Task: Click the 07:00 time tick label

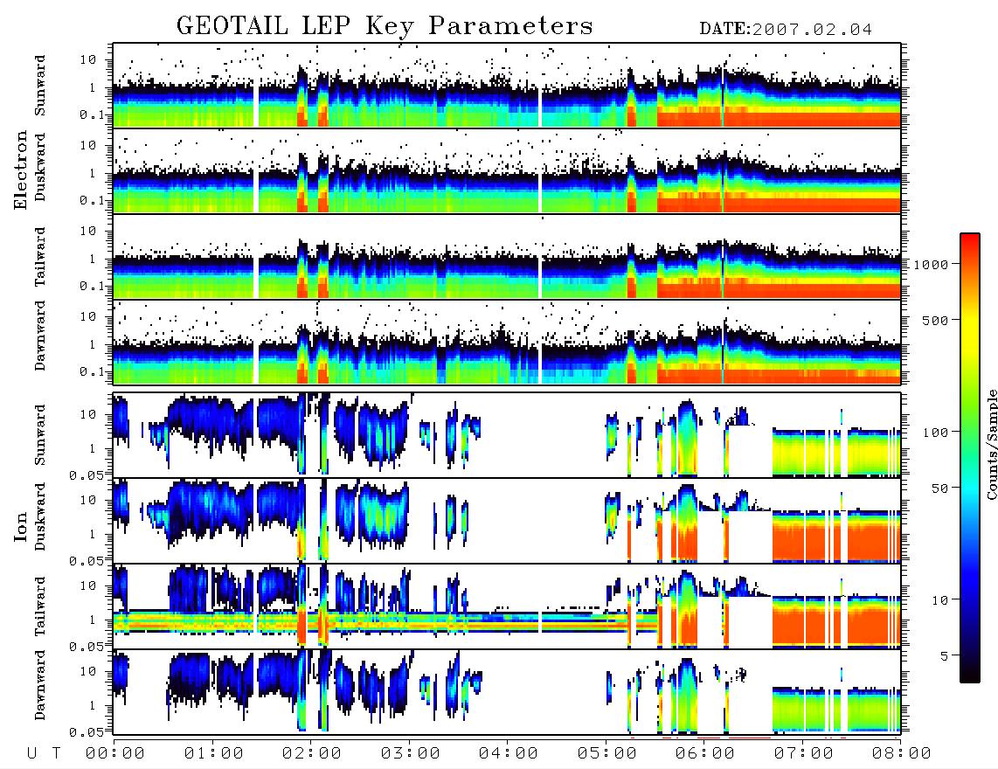Action: coord(803,754)
